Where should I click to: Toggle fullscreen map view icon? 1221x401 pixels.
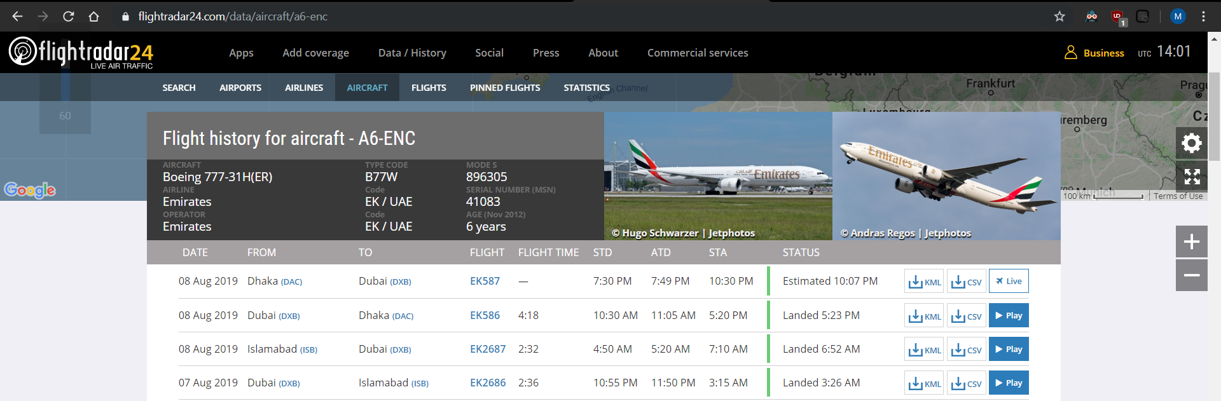(x=1192, y=176)
